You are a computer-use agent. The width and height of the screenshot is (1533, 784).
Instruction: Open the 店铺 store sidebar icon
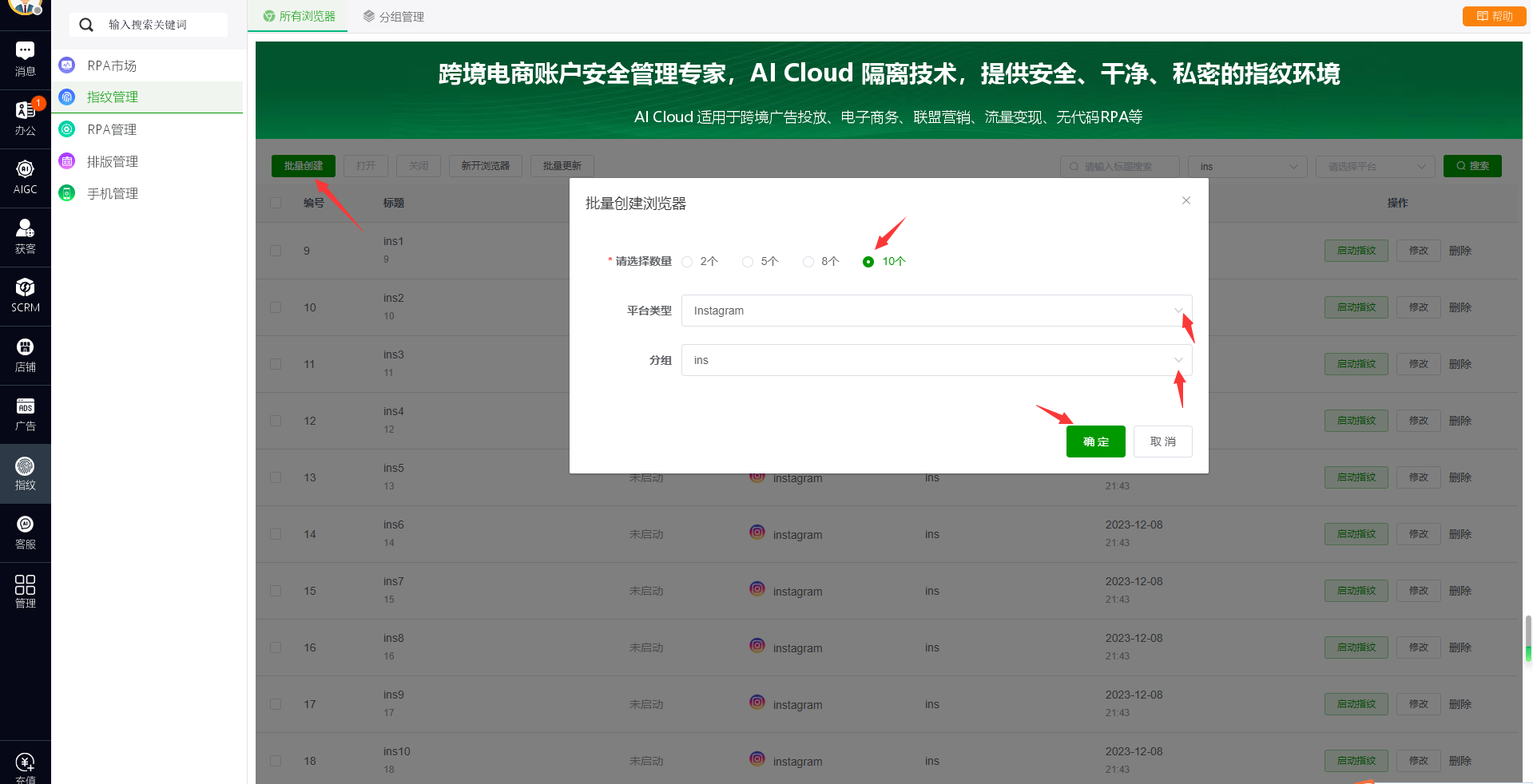tap(26, 355)
